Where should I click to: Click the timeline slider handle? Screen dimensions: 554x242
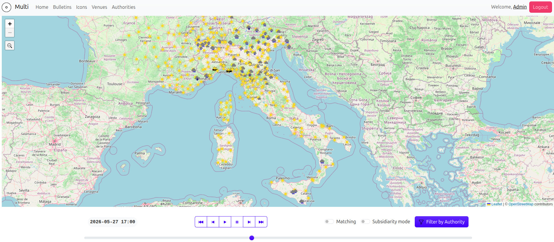(252, 238)
